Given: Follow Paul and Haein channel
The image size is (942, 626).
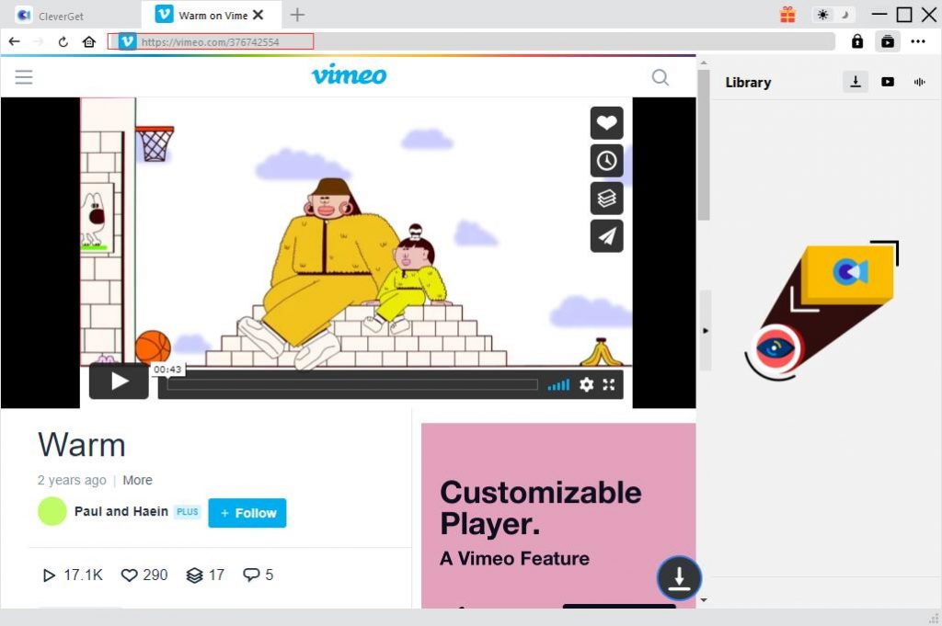Looking at the screenshot, I should click(247, 514).
